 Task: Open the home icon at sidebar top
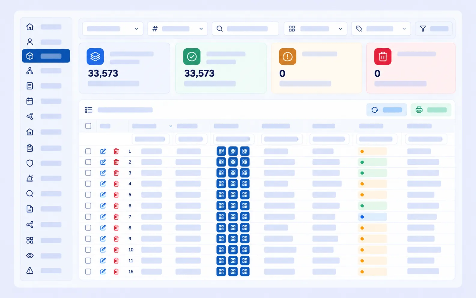point(30,27)
